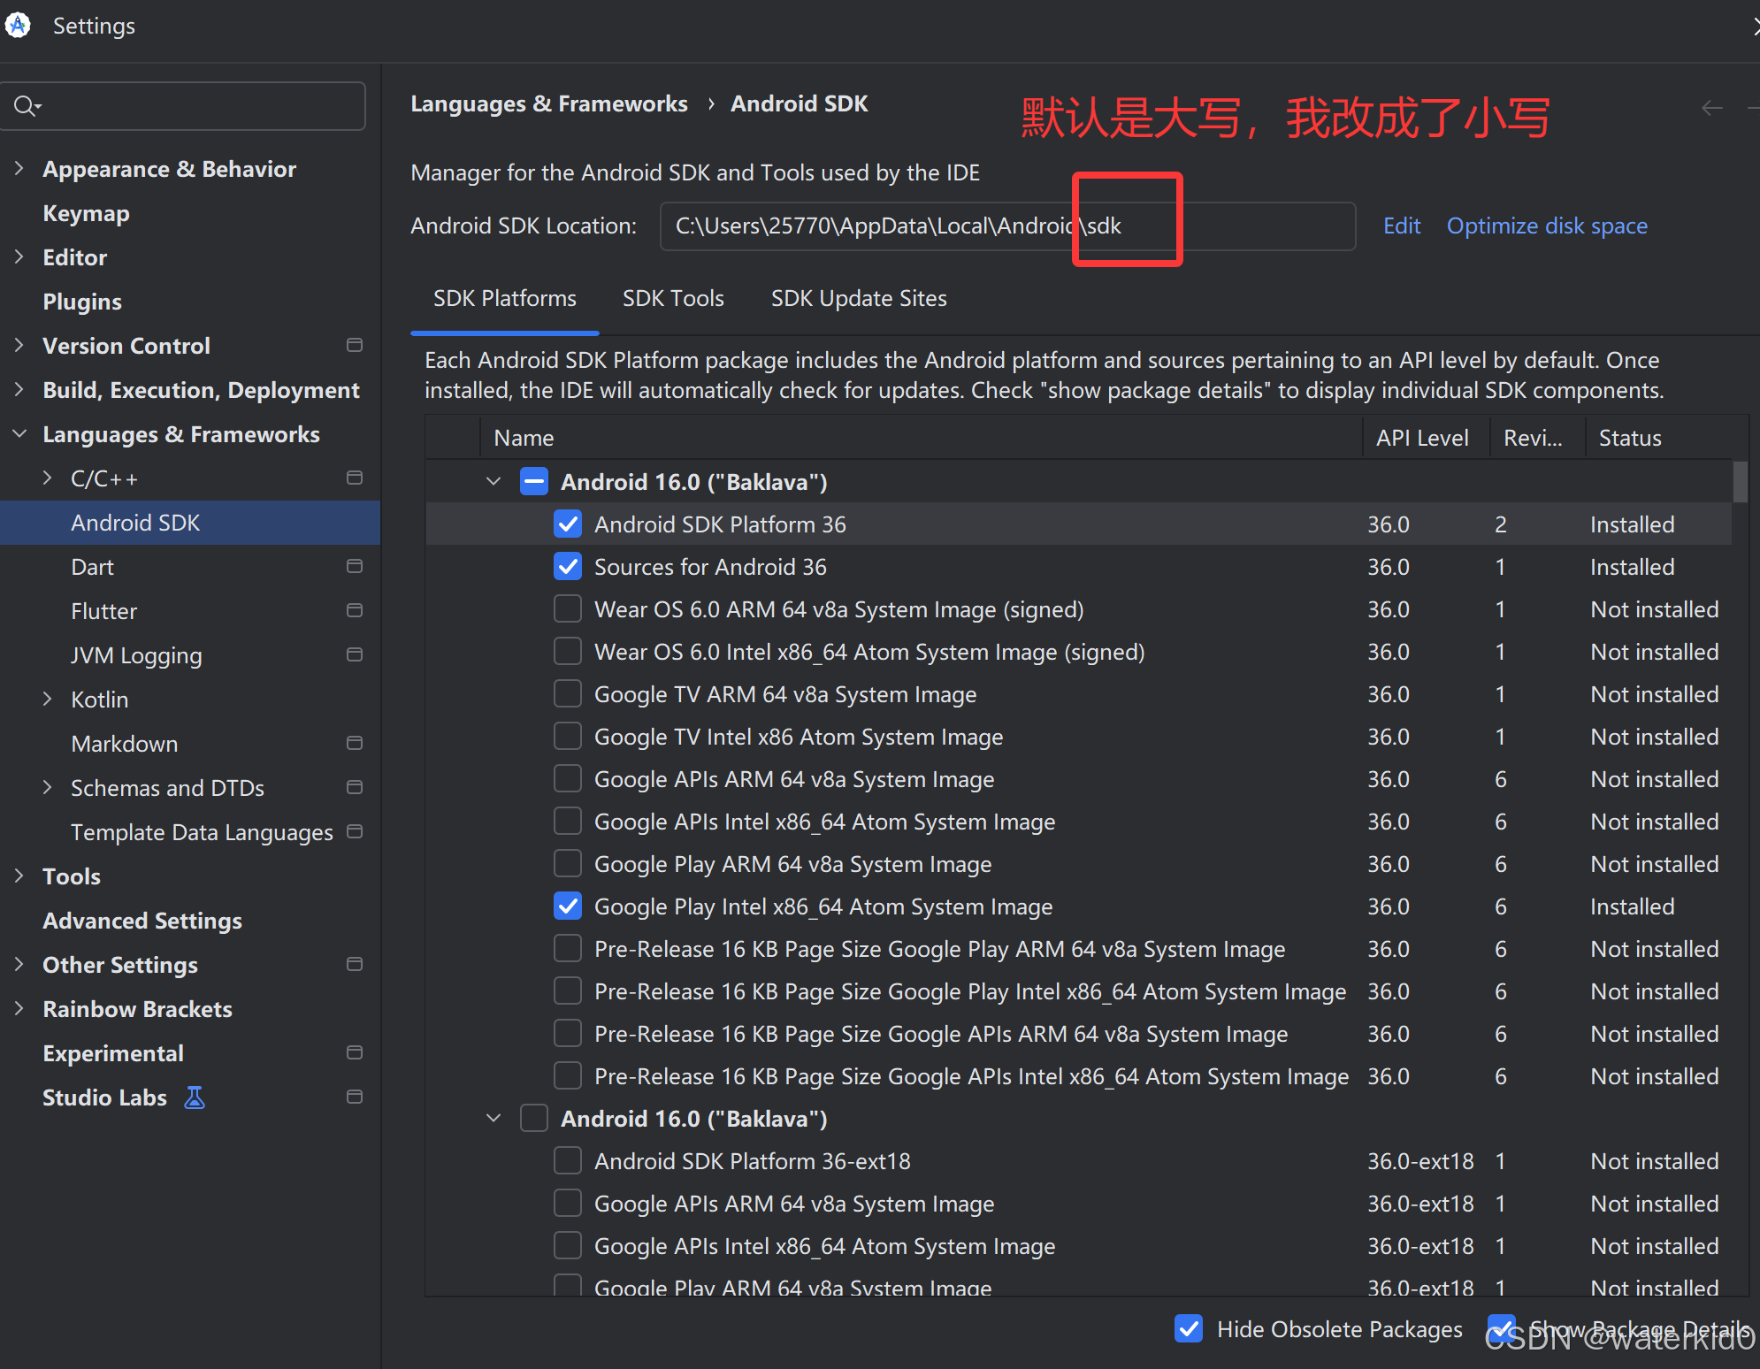The height and width of the screenshot is (1369, 1760).
Task: Click project-level icon beside Version Control
Action: (x=355, y=345)
